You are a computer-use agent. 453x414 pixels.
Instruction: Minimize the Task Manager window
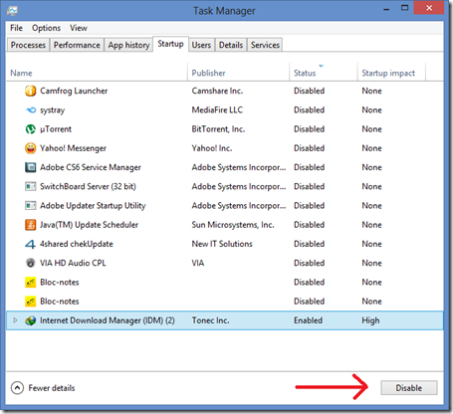point(386,9)
